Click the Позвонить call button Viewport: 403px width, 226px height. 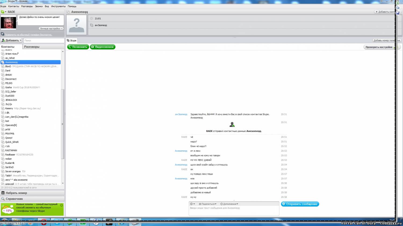[x=78, y=47]
